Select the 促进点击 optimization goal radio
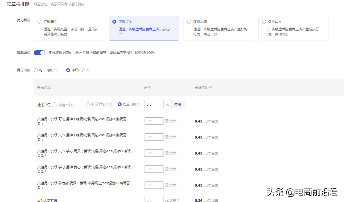Viewport: 344px width, 202px height. coord(114,22)
